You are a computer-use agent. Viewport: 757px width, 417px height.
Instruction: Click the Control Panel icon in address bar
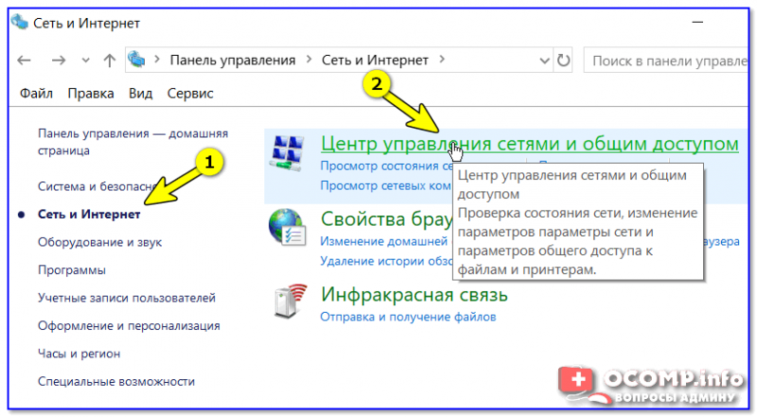tap(136, 60)
